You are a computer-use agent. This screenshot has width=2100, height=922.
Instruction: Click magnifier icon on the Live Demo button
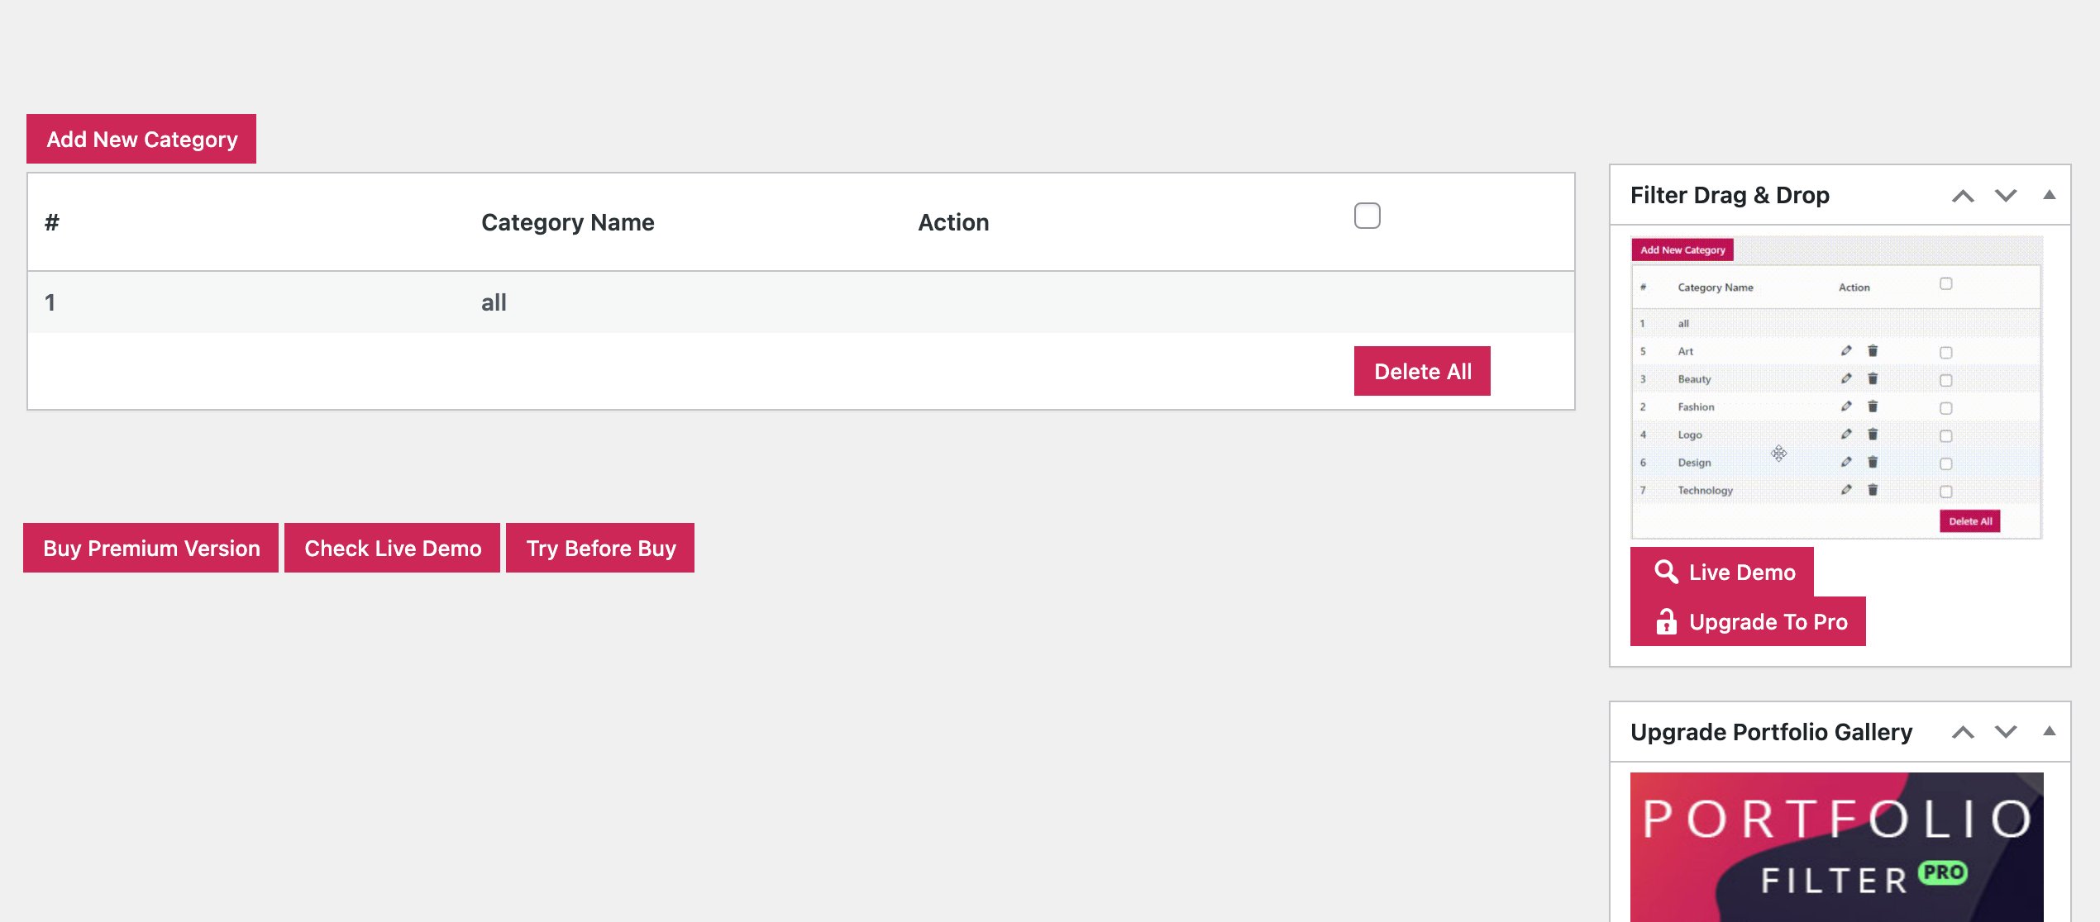(x=1666, y=572)
